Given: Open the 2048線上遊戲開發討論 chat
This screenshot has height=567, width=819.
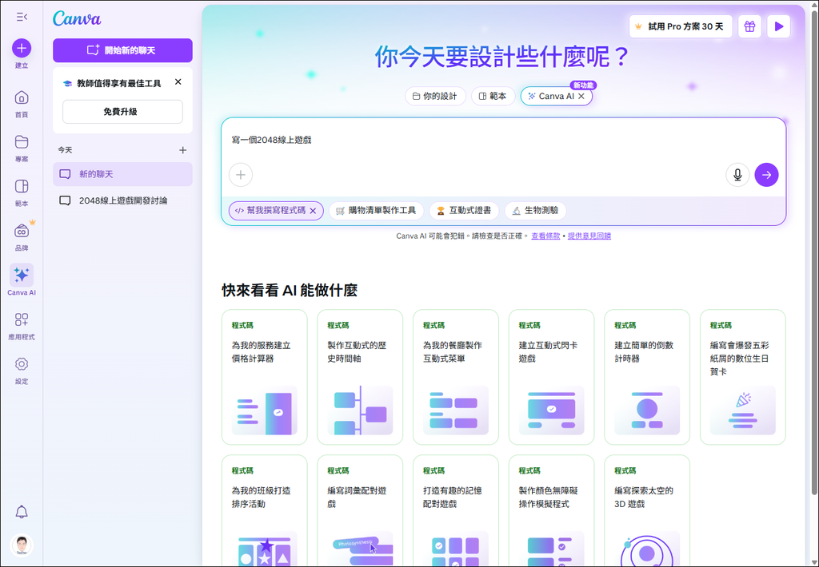Looking at the screenshot, I should pyautogui.click(x=122, y=200).
